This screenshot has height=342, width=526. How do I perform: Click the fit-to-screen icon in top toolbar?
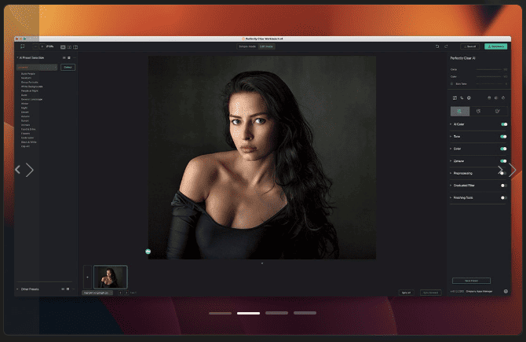point(23,46)
